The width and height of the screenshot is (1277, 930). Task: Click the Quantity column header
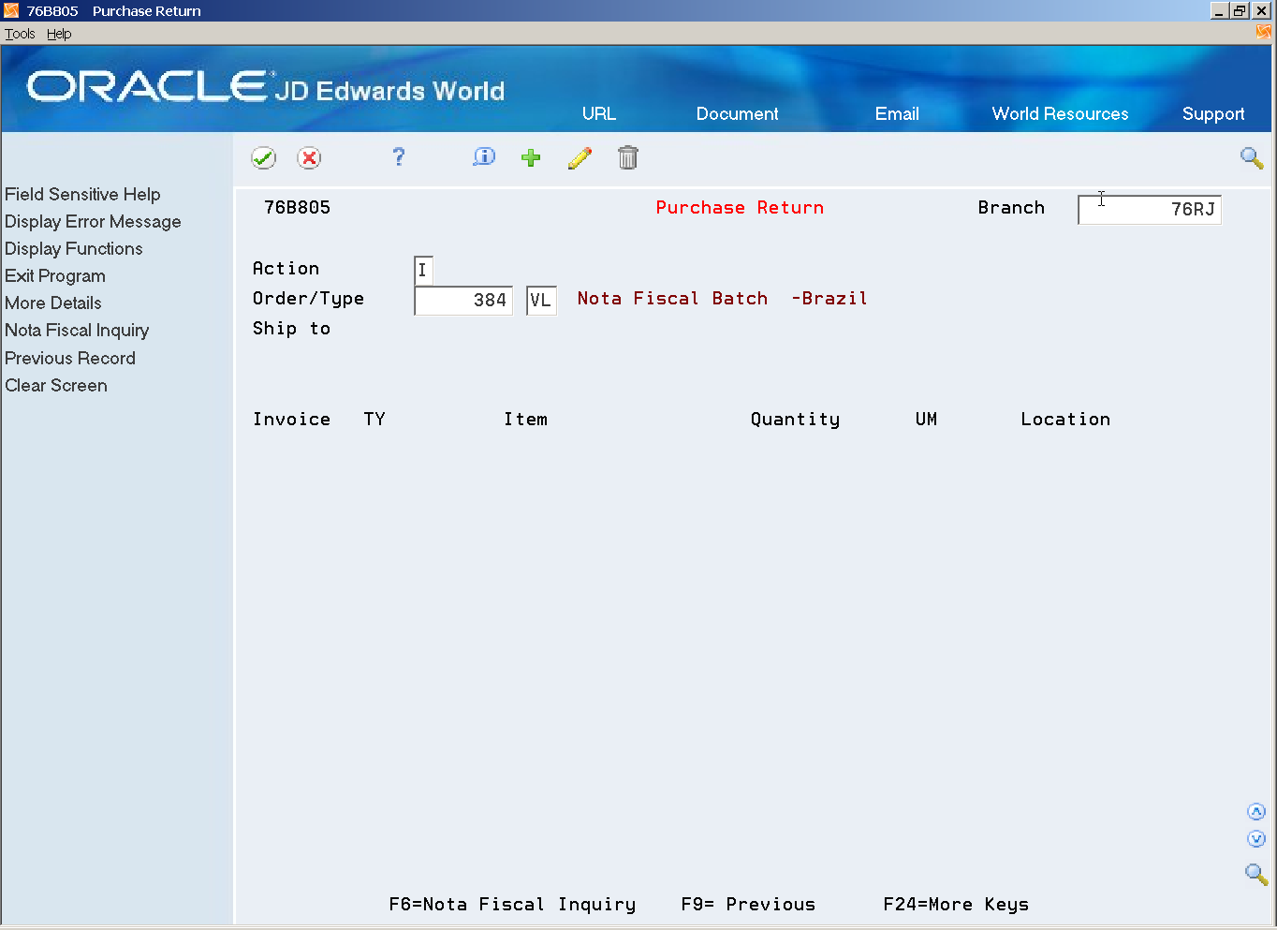coord(795,420)
